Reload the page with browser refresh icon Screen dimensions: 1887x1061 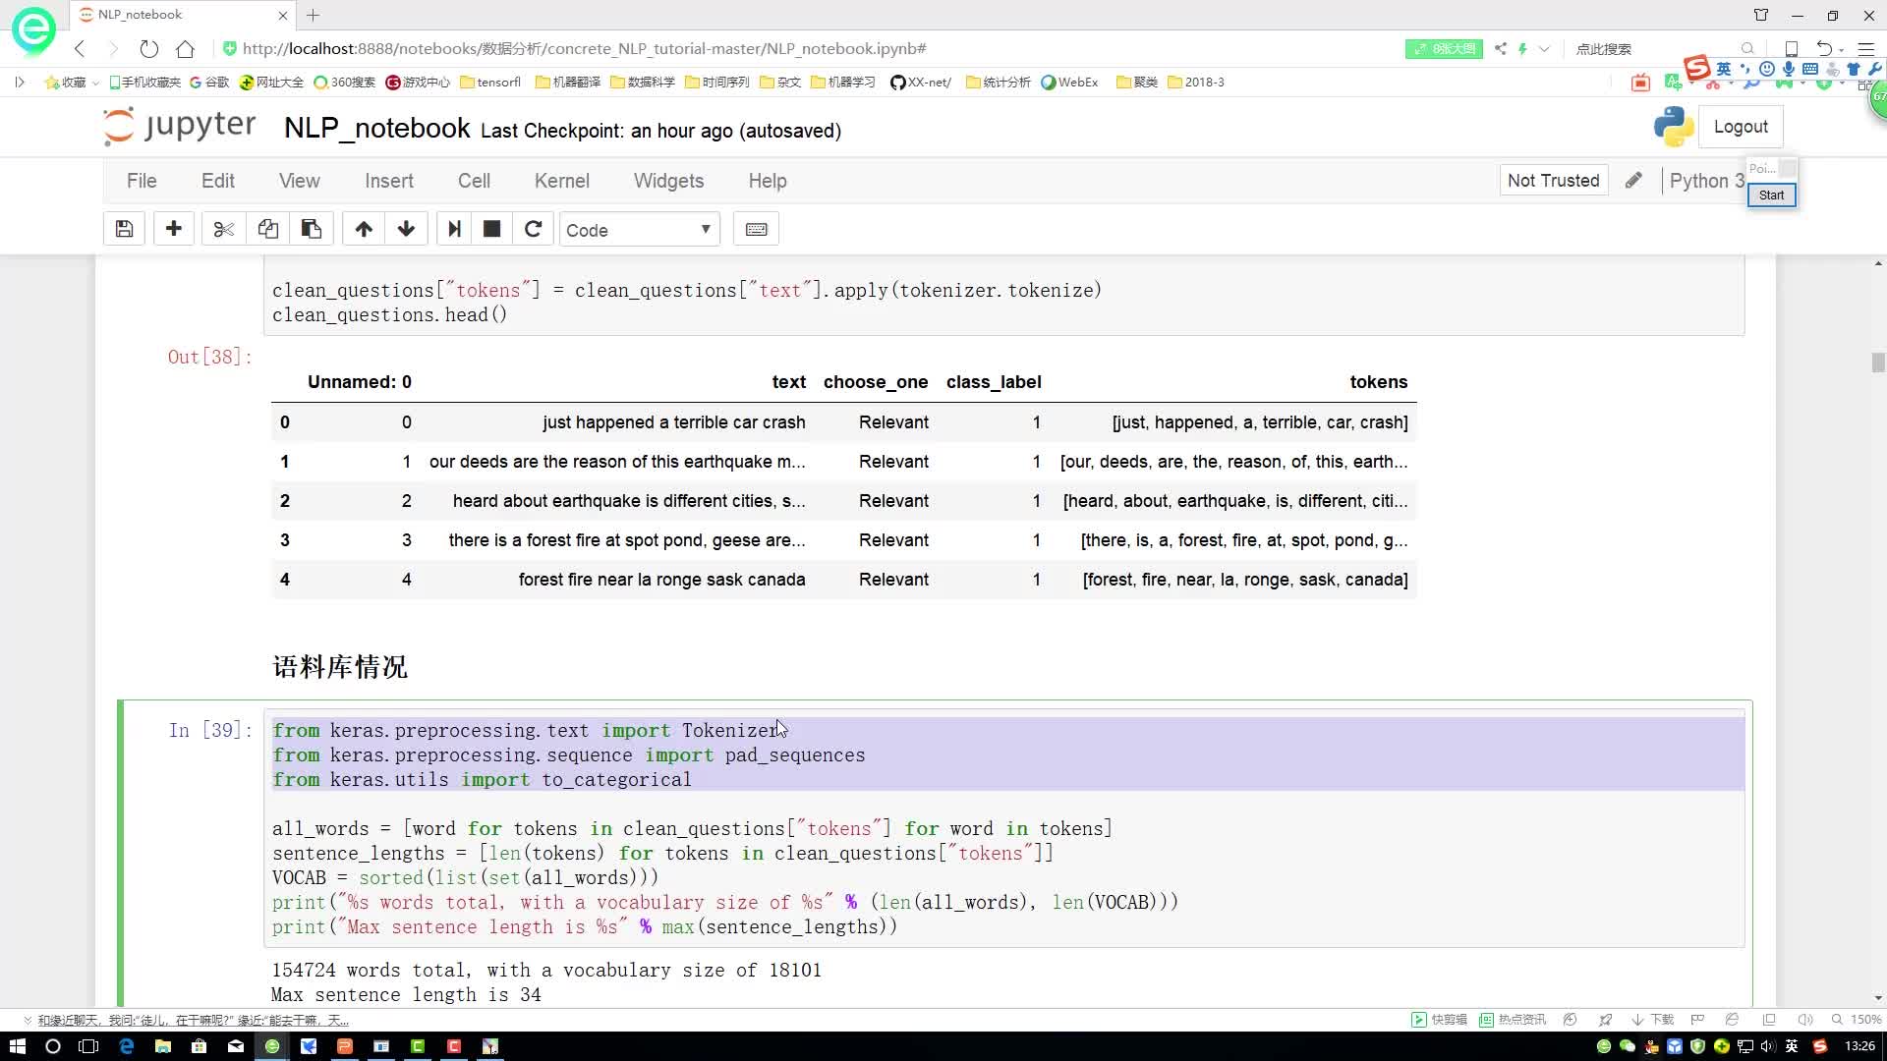tap(148, 48)
